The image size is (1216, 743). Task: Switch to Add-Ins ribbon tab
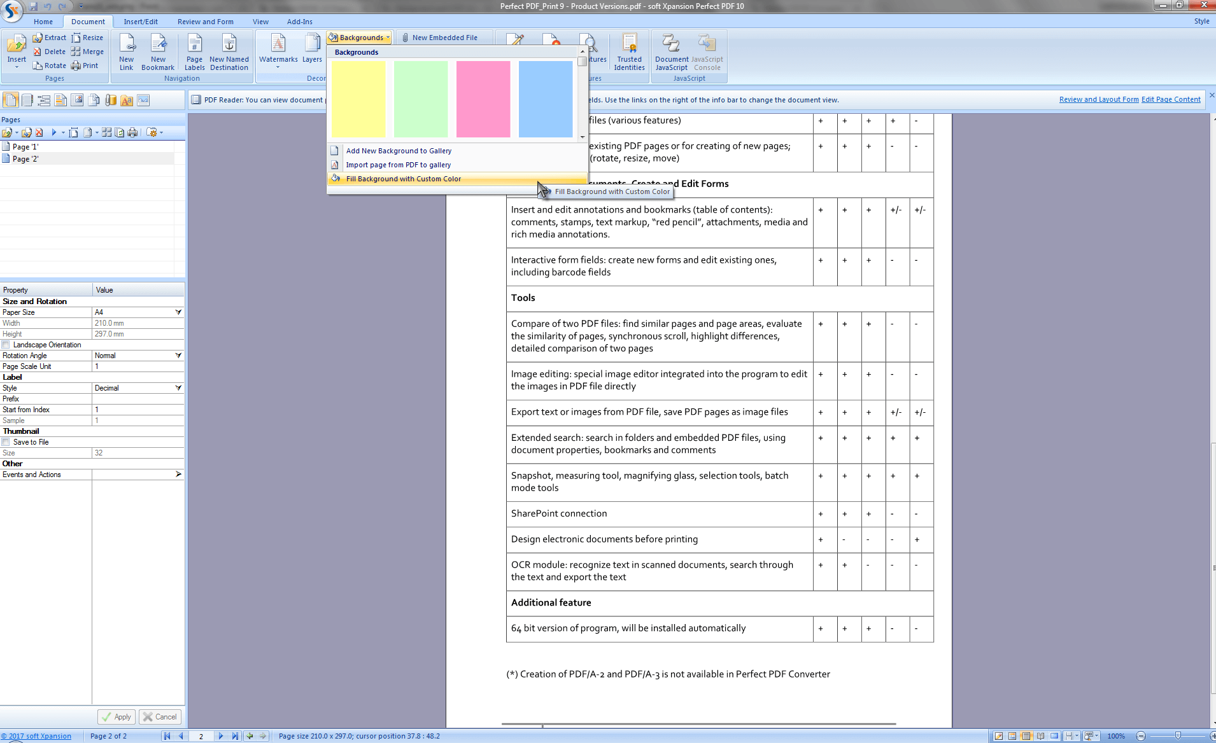[299, 22]
